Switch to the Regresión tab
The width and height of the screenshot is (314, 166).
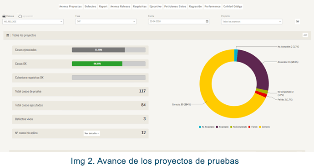195,7
